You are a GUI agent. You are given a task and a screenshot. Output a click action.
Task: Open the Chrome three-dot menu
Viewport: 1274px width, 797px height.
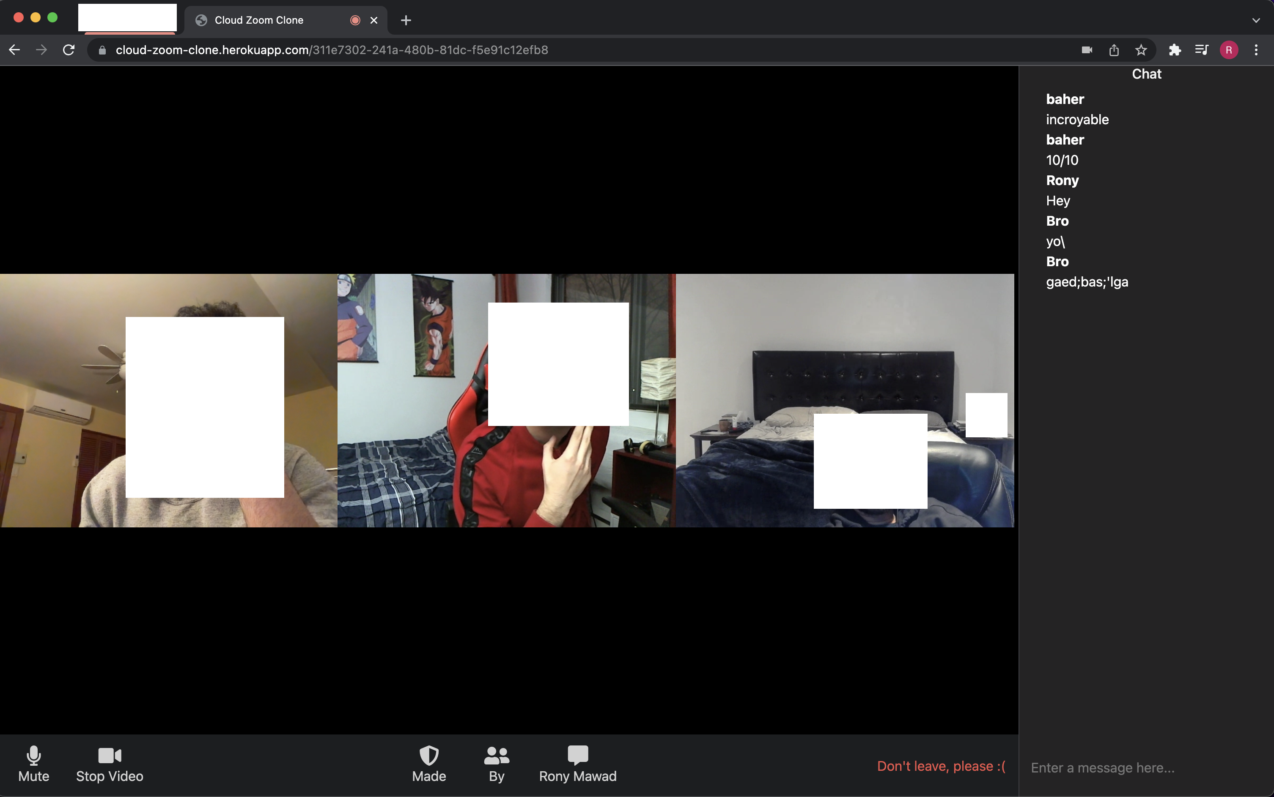click(1257, 49)
